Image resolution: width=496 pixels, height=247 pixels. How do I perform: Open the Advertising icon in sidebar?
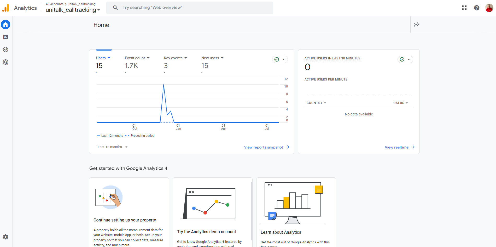(5, 62)
